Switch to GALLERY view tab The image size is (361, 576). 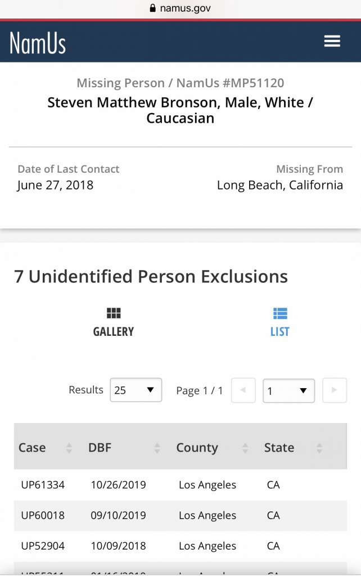(x=114, y=331)
